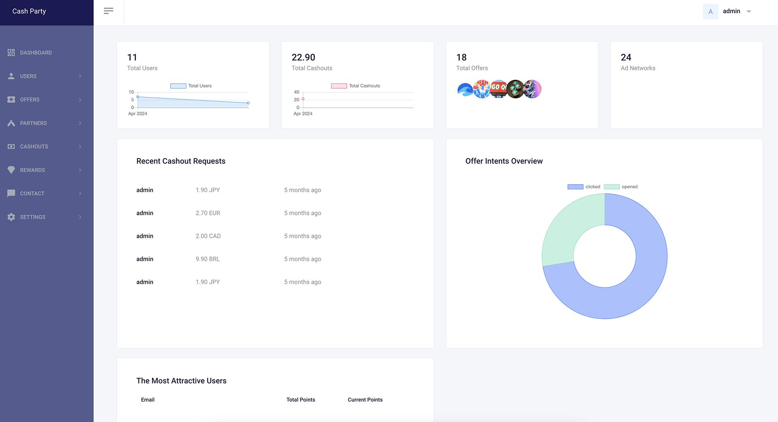Toggle the opened legend swatch

[612, 187]
